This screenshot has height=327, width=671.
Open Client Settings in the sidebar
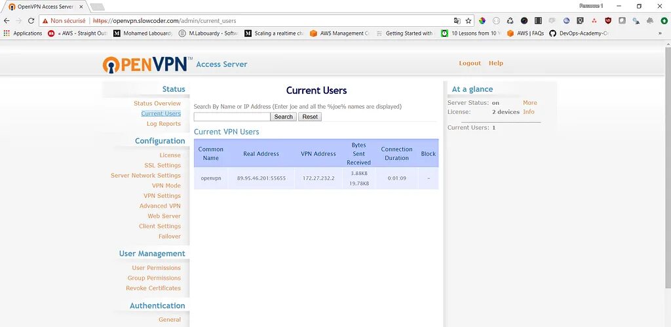coord(160,226)
